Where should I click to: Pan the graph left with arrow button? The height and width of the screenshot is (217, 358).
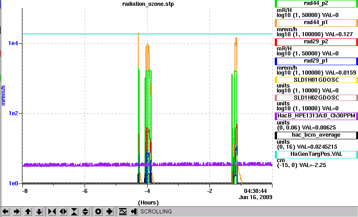[5, 212]
